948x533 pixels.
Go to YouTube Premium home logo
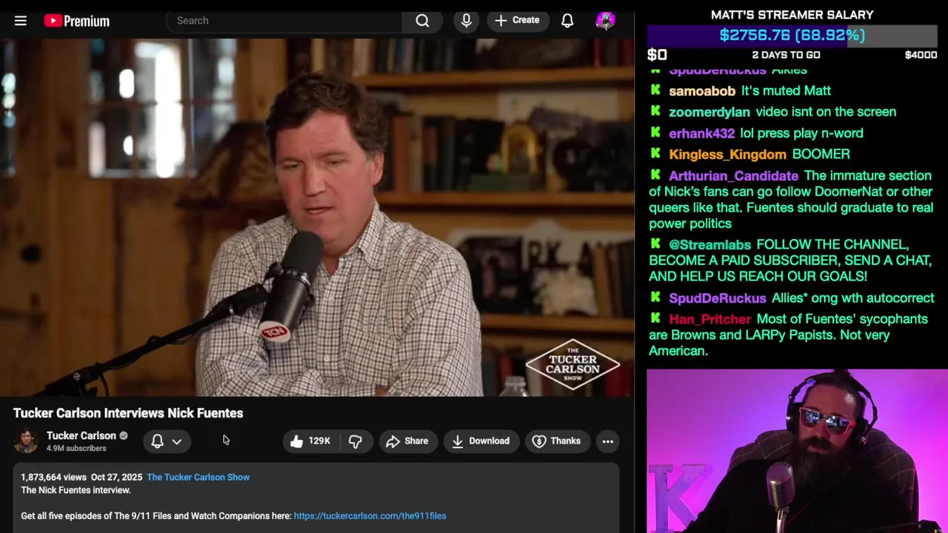76,21
